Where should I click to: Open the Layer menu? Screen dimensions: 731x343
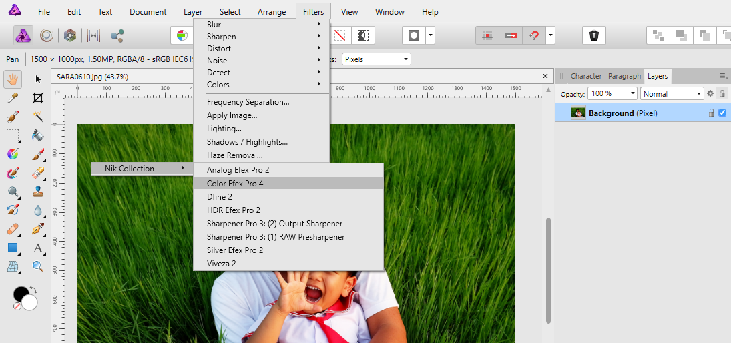[x=193, y=11]
